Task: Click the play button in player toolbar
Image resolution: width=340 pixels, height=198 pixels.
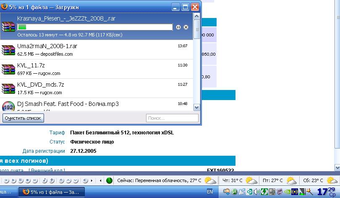Action: (x=14, y=180)
